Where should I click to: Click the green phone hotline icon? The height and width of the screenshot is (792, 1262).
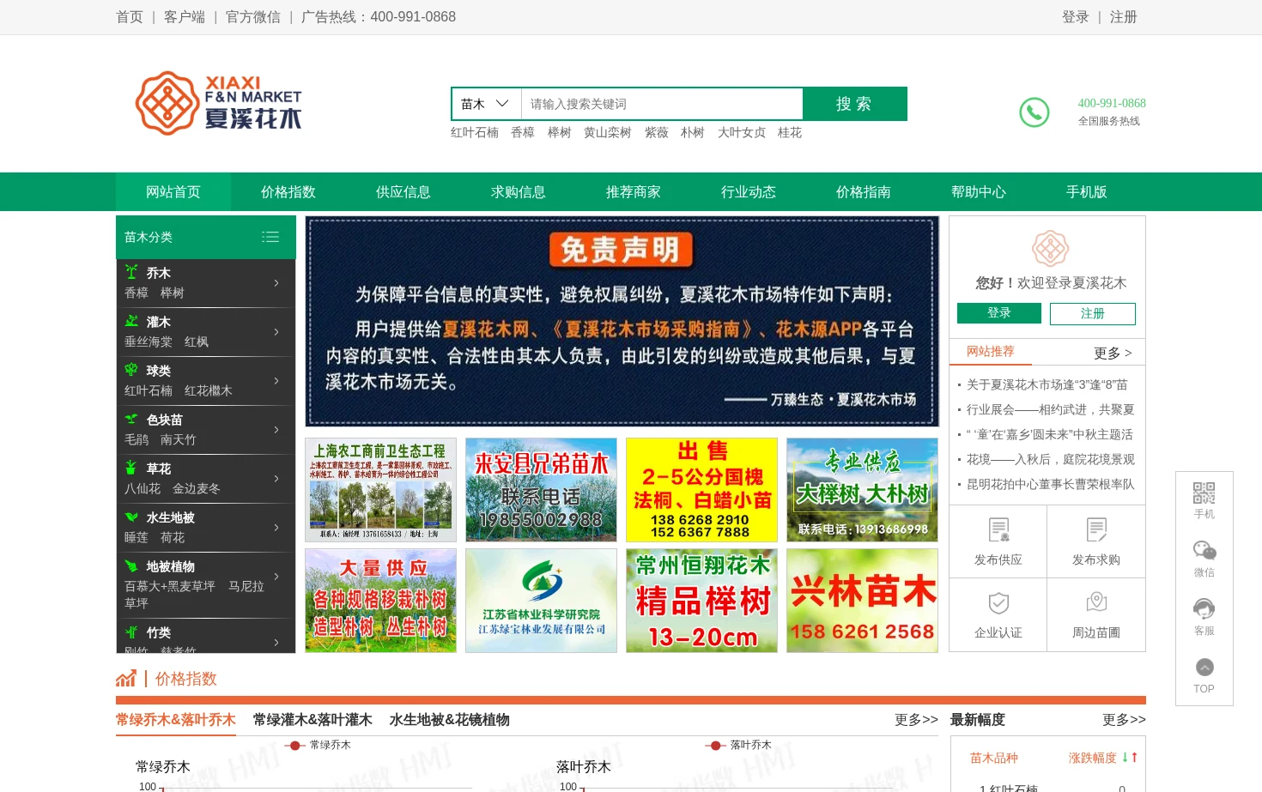(x=1034, y=112)
